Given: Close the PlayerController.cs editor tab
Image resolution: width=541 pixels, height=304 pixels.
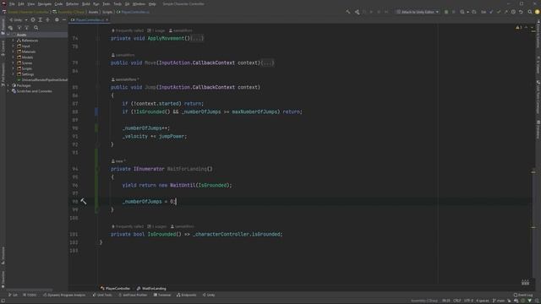Looking at the screenshot, I should pos(107,20).
